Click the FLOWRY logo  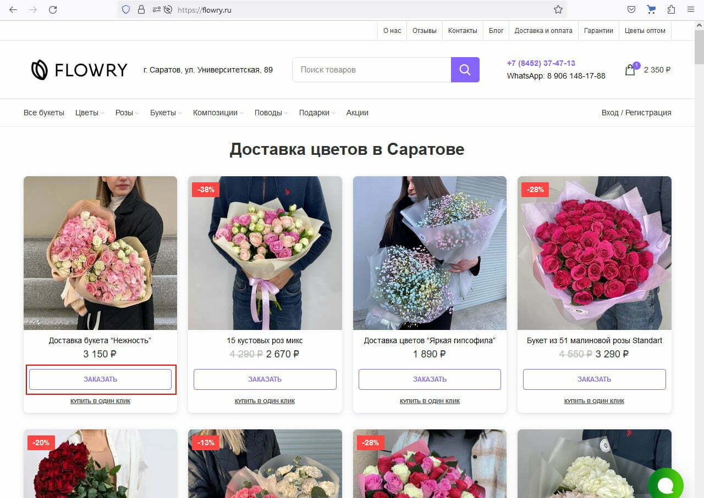[x=79, y=70]
